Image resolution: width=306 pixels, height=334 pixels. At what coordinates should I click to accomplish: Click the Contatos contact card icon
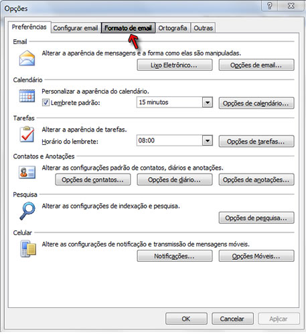[x=27, y=172]
